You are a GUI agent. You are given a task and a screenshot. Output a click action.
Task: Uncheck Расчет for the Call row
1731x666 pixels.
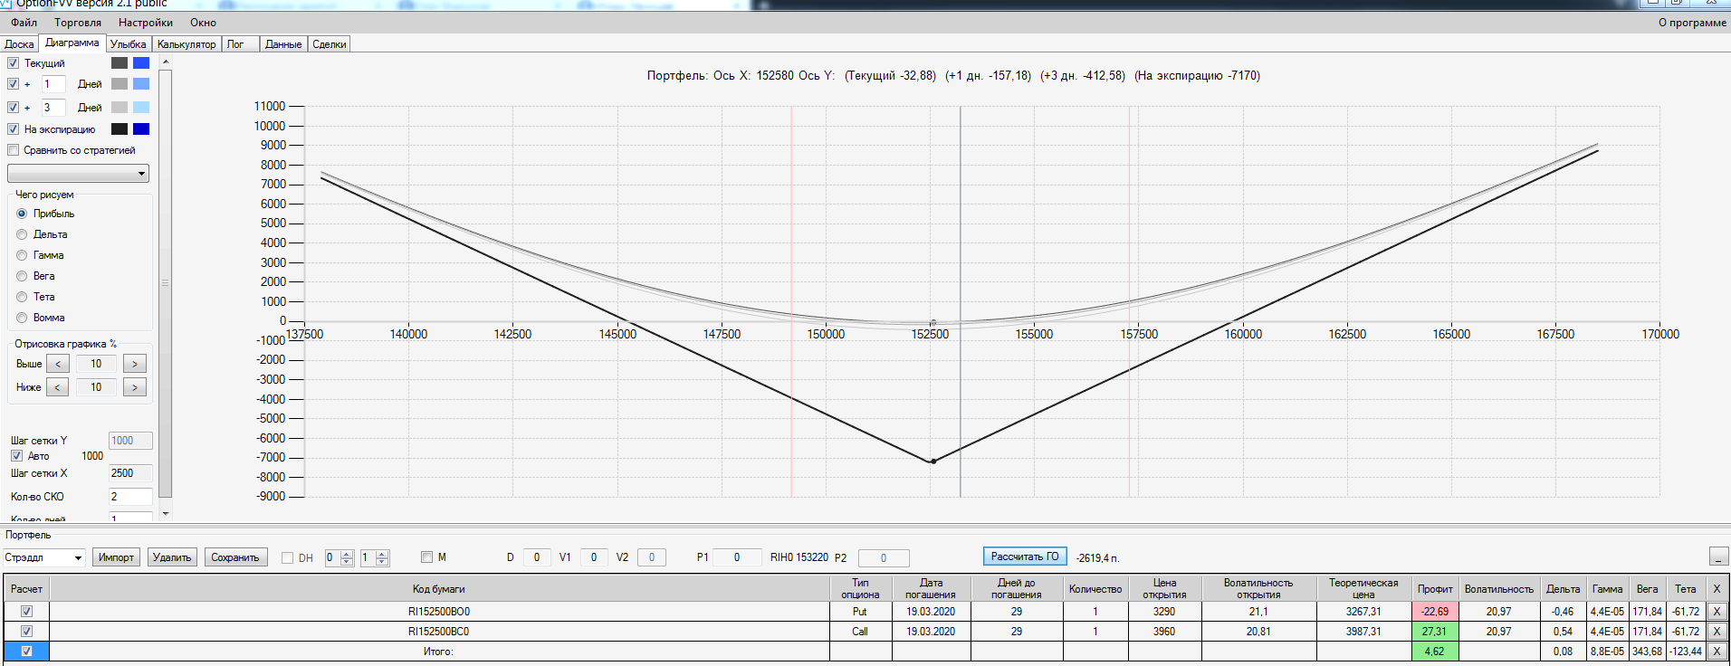coord(26,632)
